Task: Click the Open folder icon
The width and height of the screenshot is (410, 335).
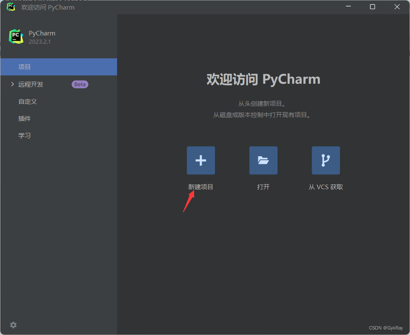Action: tap(263, 160)
